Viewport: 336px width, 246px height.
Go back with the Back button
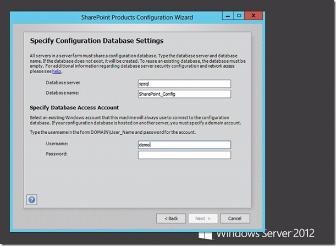click(x=171, y=218)
